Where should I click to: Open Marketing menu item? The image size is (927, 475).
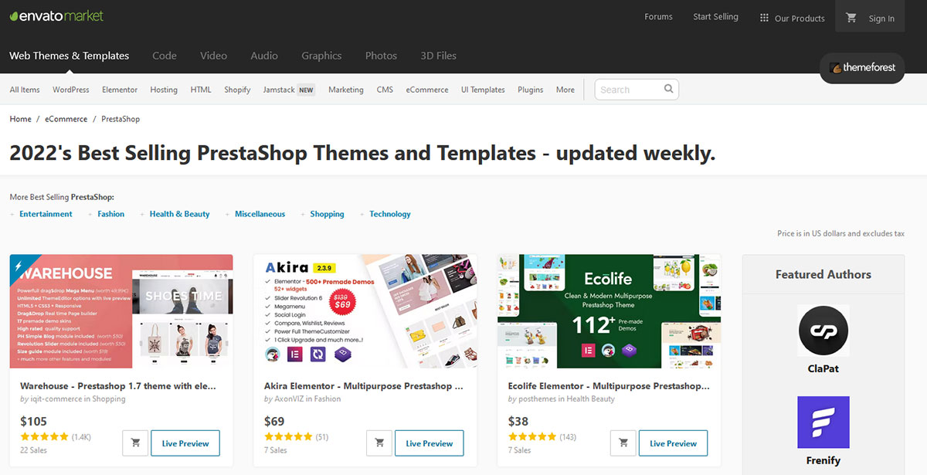pyautogui.click(x=346, y=90)
